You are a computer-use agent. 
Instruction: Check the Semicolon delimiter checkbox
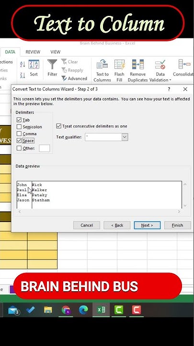19,127
